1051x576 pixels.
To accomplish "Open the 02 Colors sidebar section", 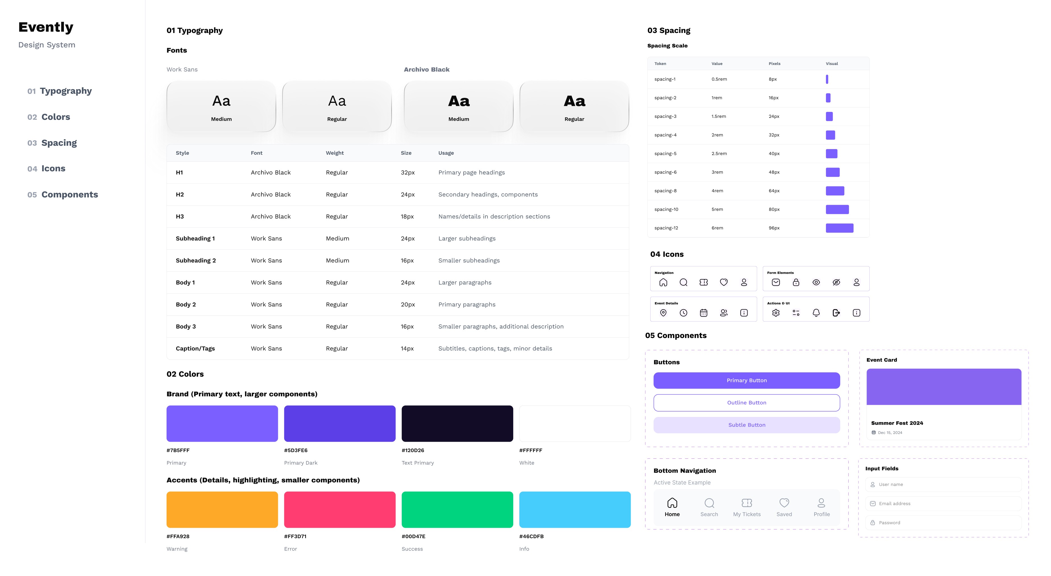I will (49, 117).
